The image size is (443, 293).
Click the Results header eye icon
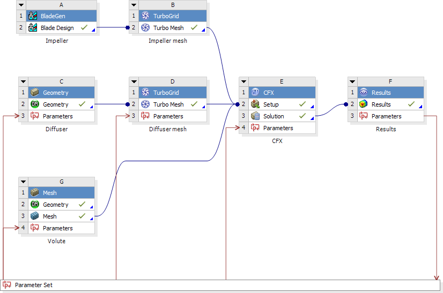[x=364, y=92]
